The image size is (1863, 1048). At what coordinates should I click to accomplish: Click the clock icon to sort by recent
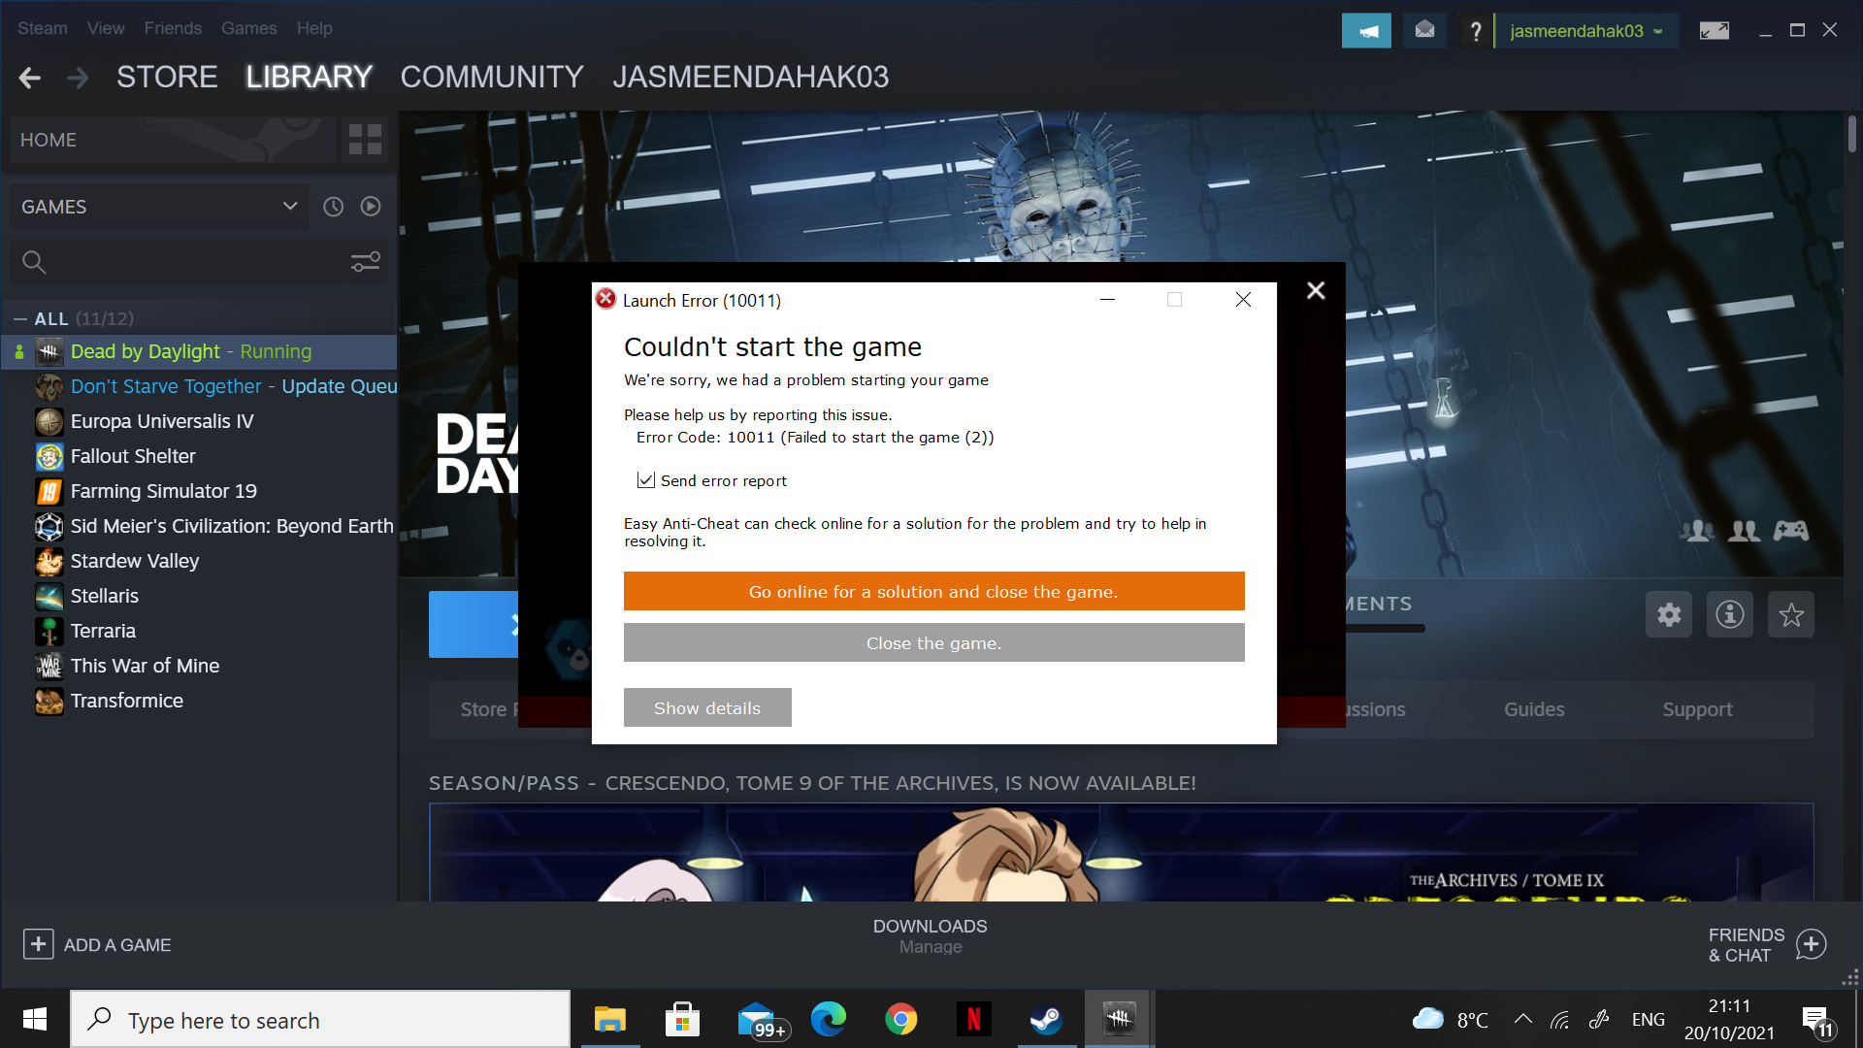333,206
